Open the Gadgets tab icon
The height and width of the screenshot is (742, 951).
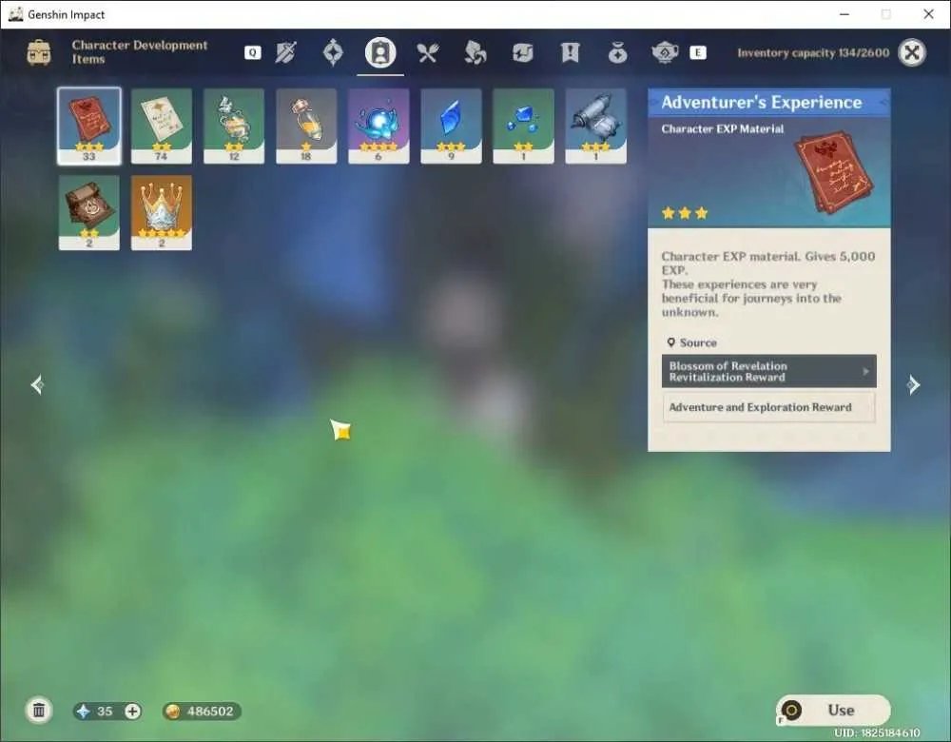point(522,52)
